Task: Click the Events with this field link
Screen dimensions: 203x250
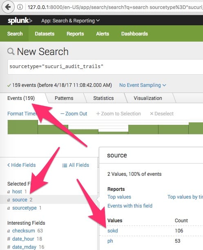Action: (130, 206)
